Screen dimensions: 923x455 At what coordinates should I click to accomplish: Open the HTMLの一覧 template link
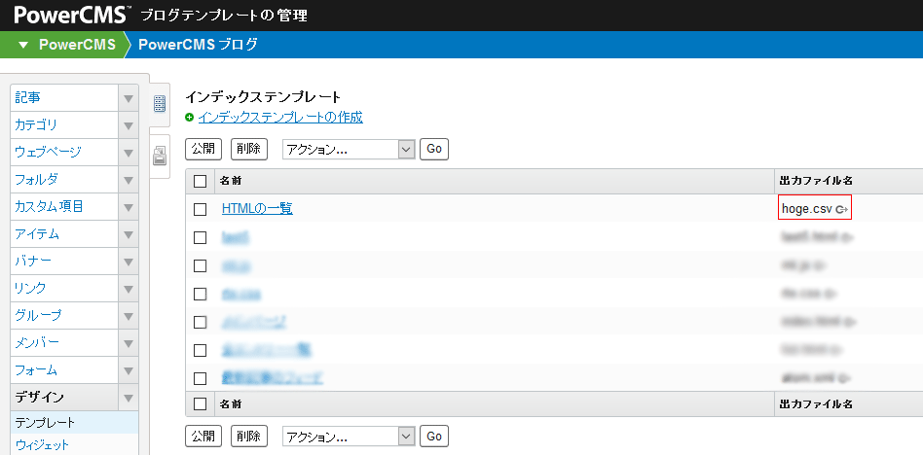tap(257, 209)
